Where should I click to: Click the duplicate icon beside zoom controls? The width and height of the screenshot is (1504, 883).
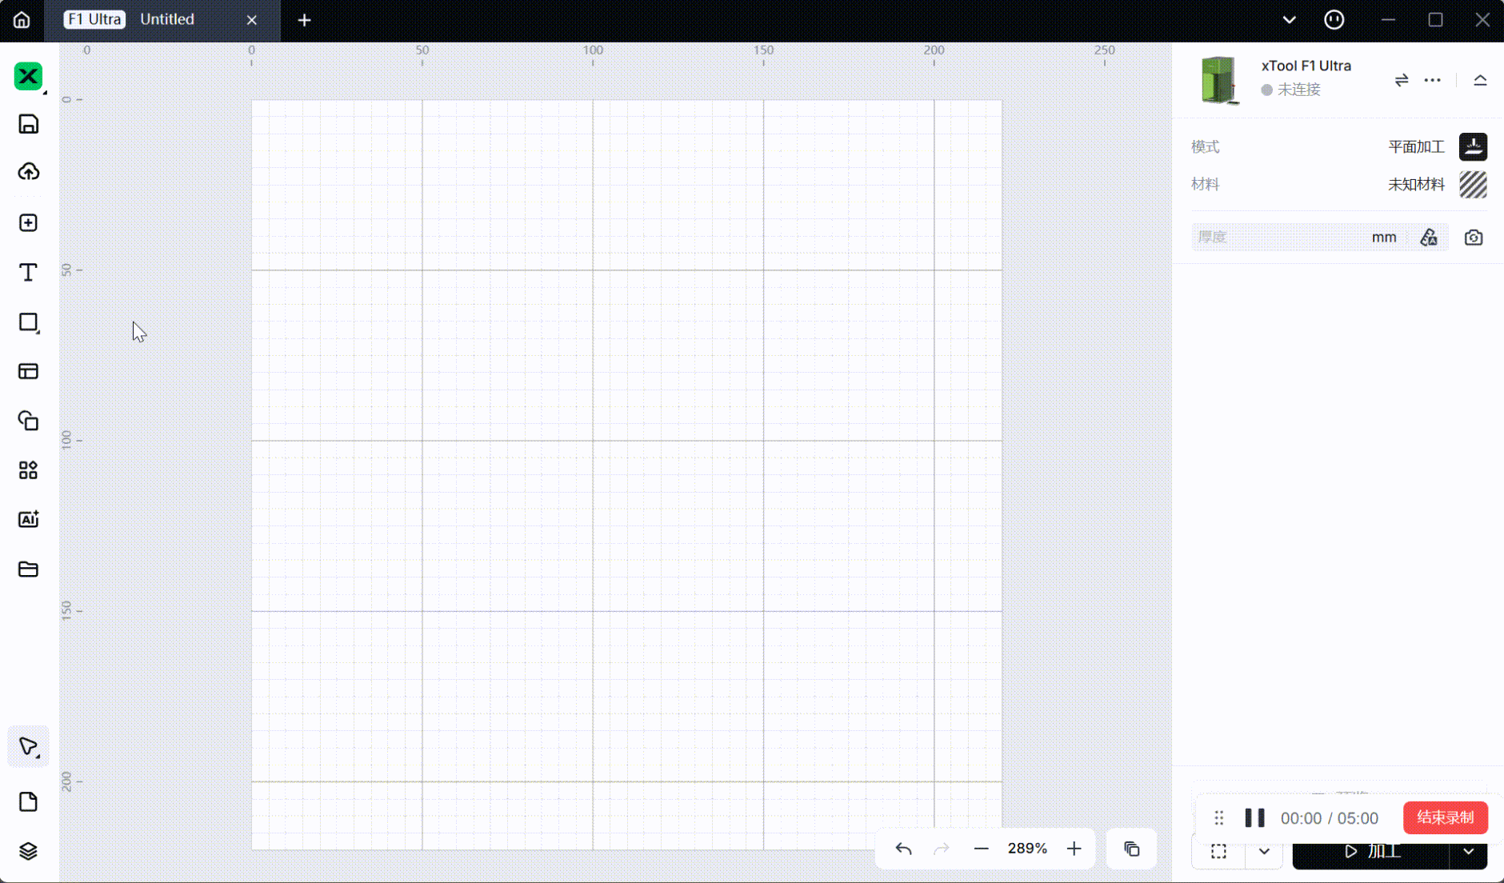[x=1130, y=849]
